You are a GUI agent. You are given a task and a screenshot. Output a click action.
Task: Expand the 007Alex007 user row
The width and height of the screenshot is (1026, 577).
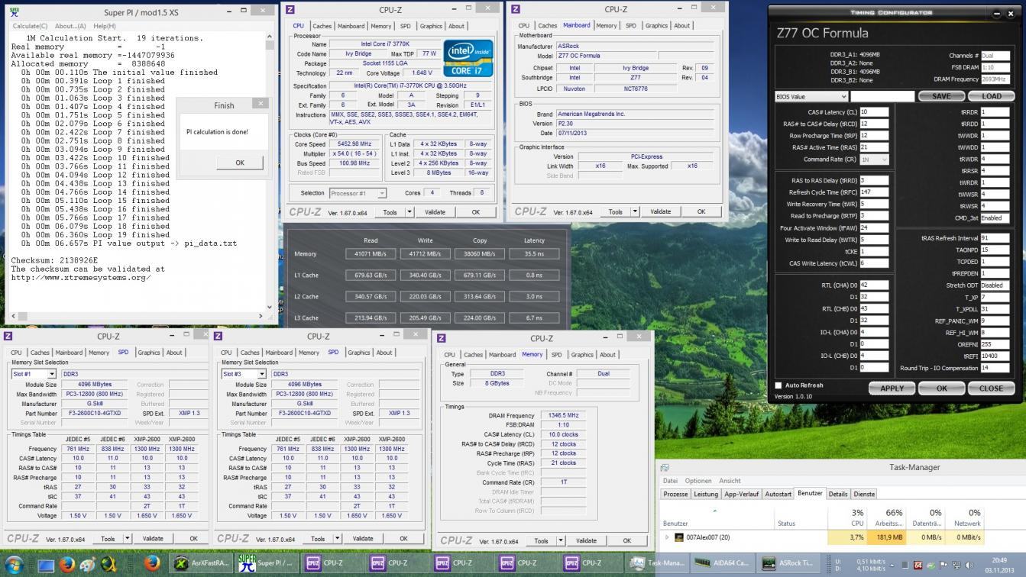click(x=667, y=537)
